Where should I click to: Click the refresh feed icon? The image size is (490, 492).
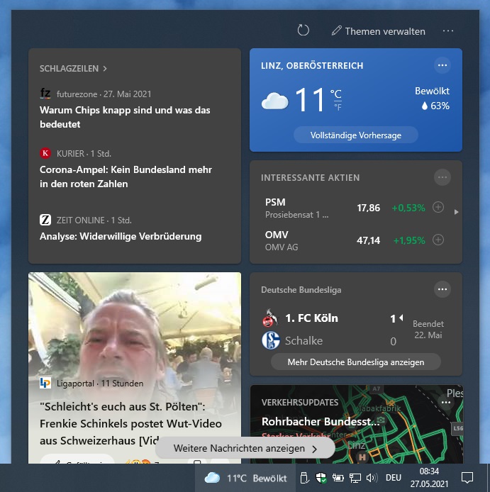point(304,30)
